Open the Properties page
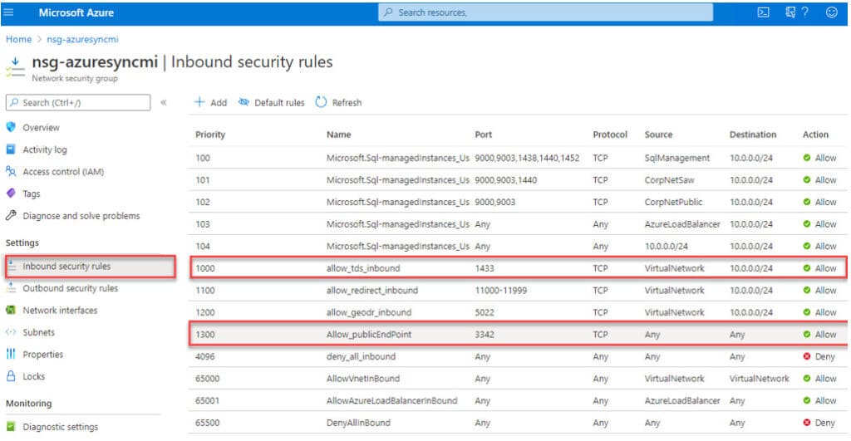This screenshot has height=441, width=851. click(43, 354)
